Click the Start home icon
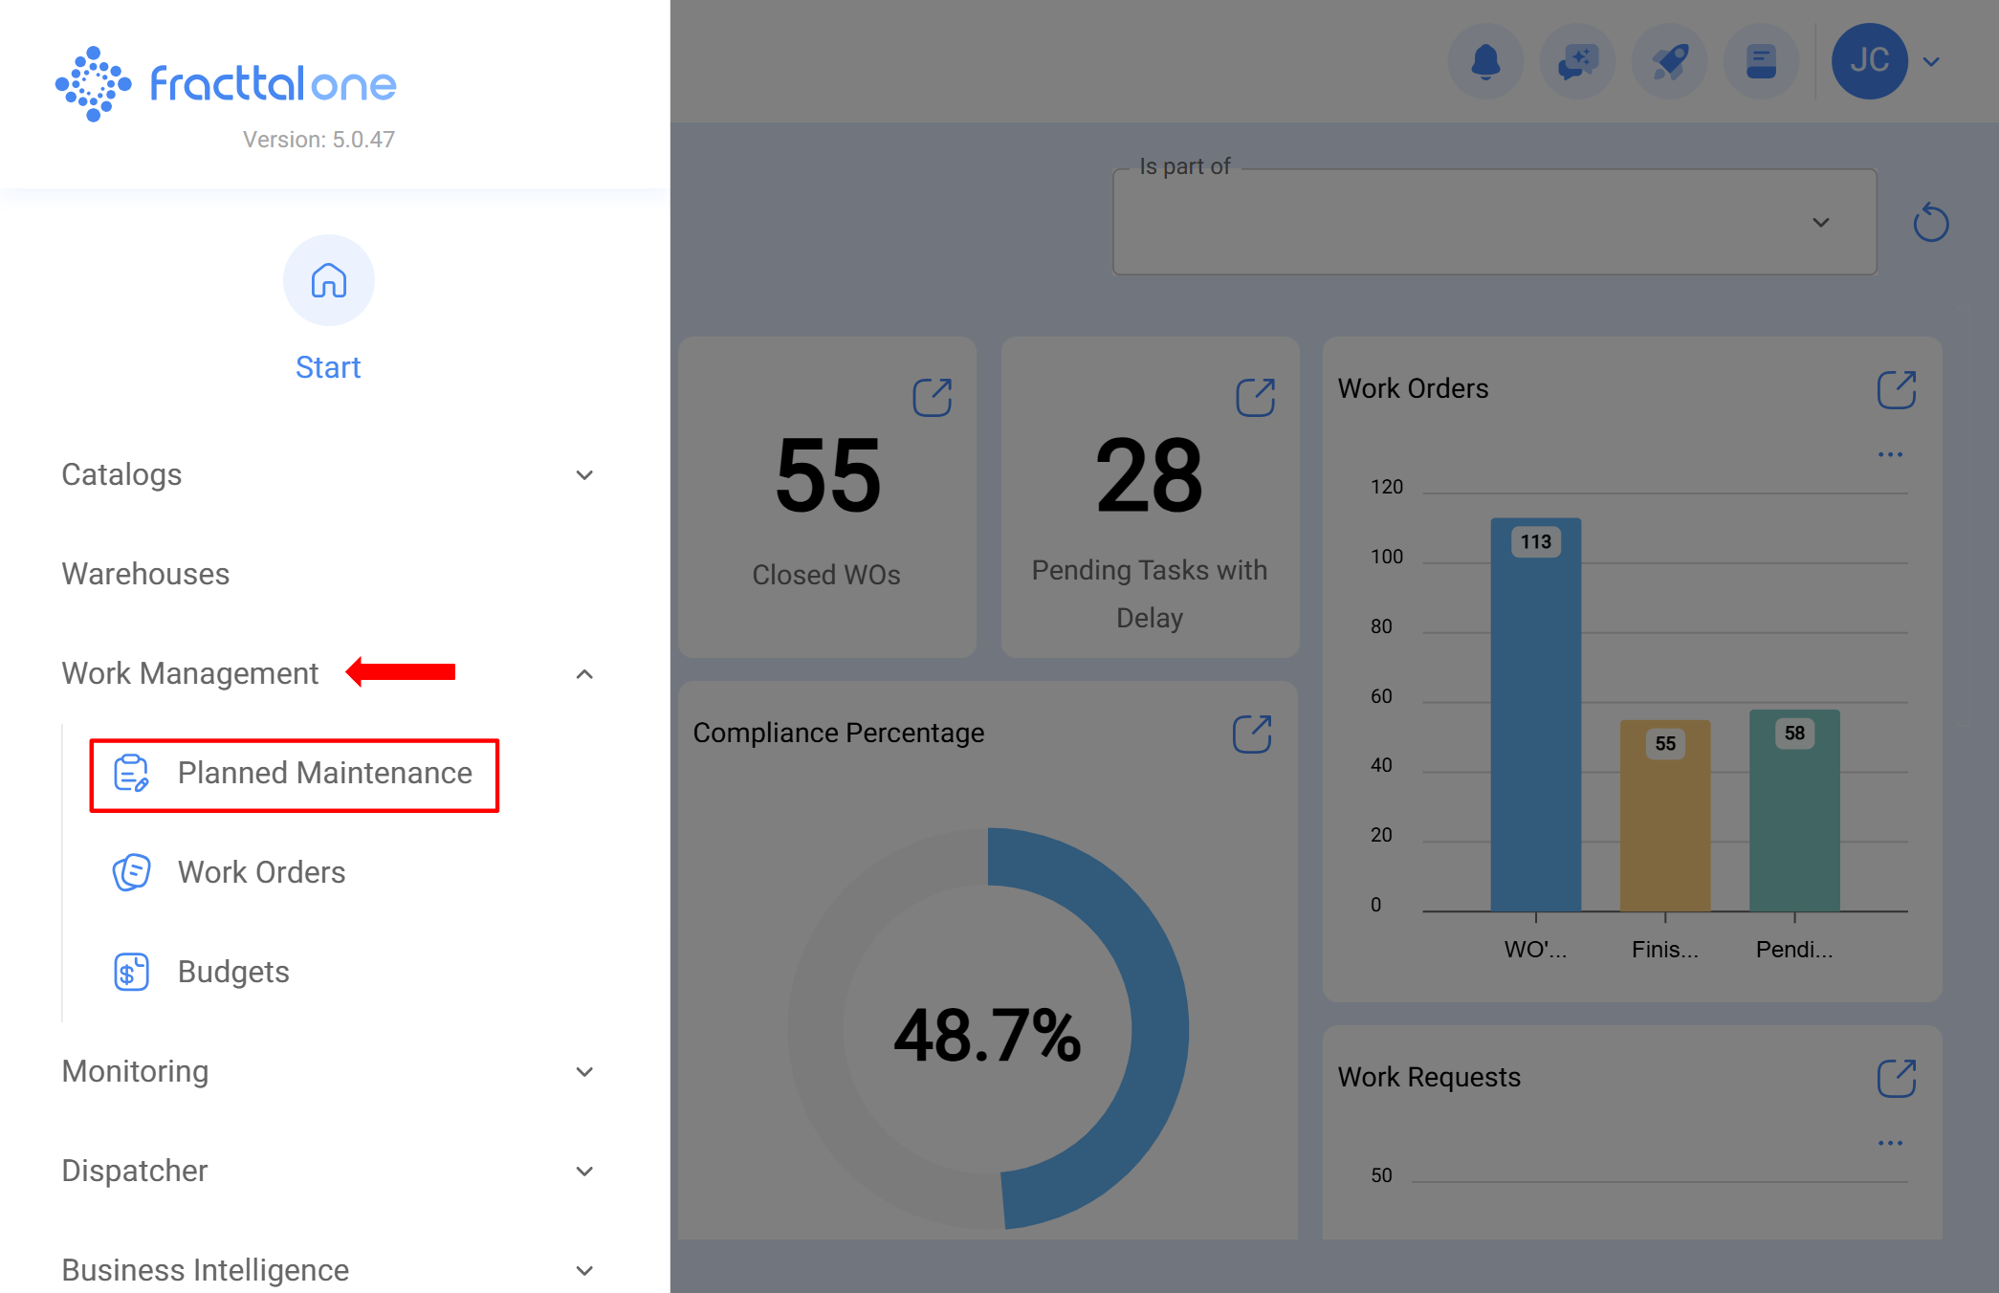The image size is (1999, 1293). (x=328, y=280)
